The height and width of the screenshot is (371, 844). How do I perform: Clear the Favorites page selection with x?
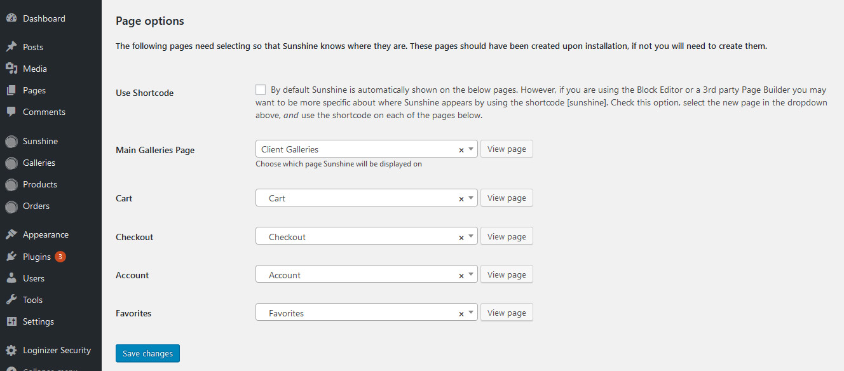click(x=461, y=314)
